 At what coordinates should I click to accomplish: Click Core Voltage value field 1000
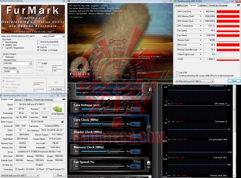coord(136,109)
